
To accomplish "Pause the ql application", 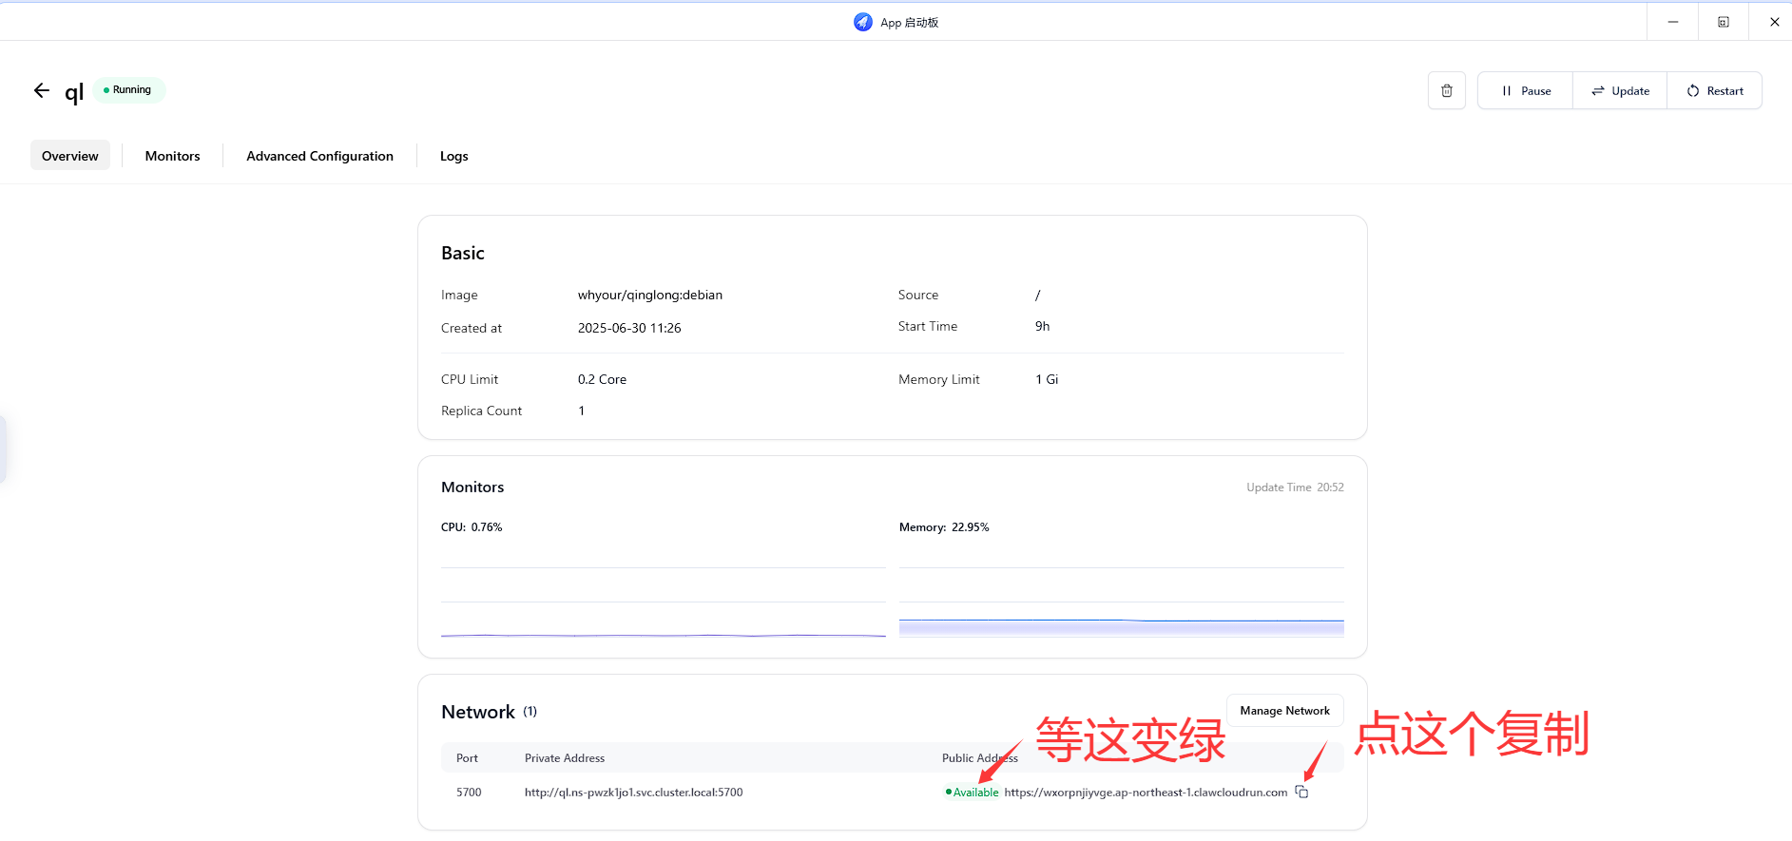I will (x=1525, y=91).
